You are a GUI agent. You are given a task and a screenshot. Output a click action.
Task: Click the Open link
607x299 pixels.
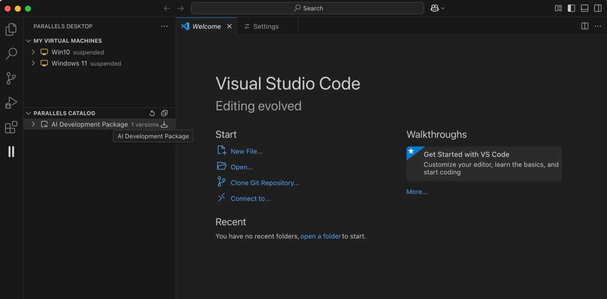tap(242, 167)
